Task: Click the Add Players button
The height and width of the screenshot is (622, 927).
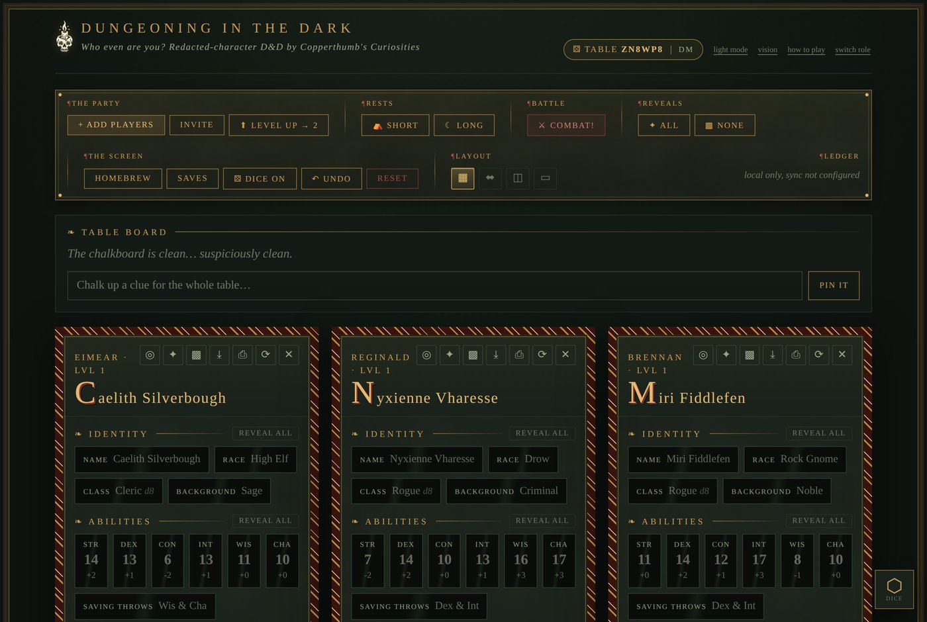Action: (116, 125)
